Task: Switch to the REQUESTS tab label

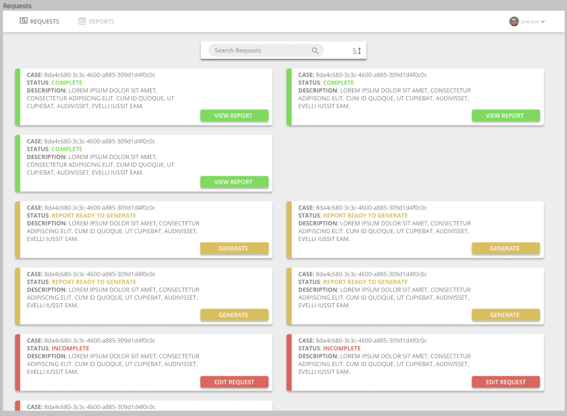Action: point(45,22)
